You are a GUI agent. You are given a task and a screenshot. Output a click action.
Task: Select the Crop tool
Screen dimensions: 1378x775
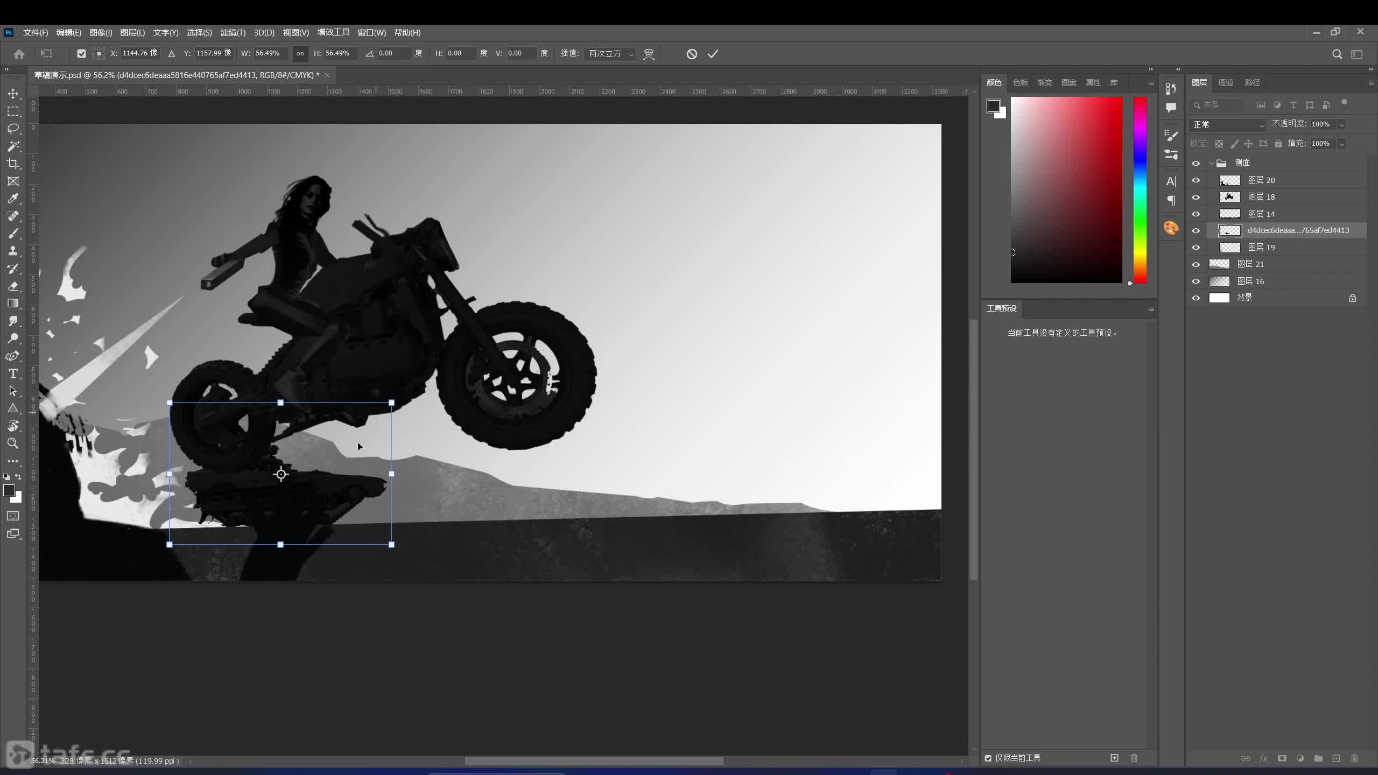[13, 164]
